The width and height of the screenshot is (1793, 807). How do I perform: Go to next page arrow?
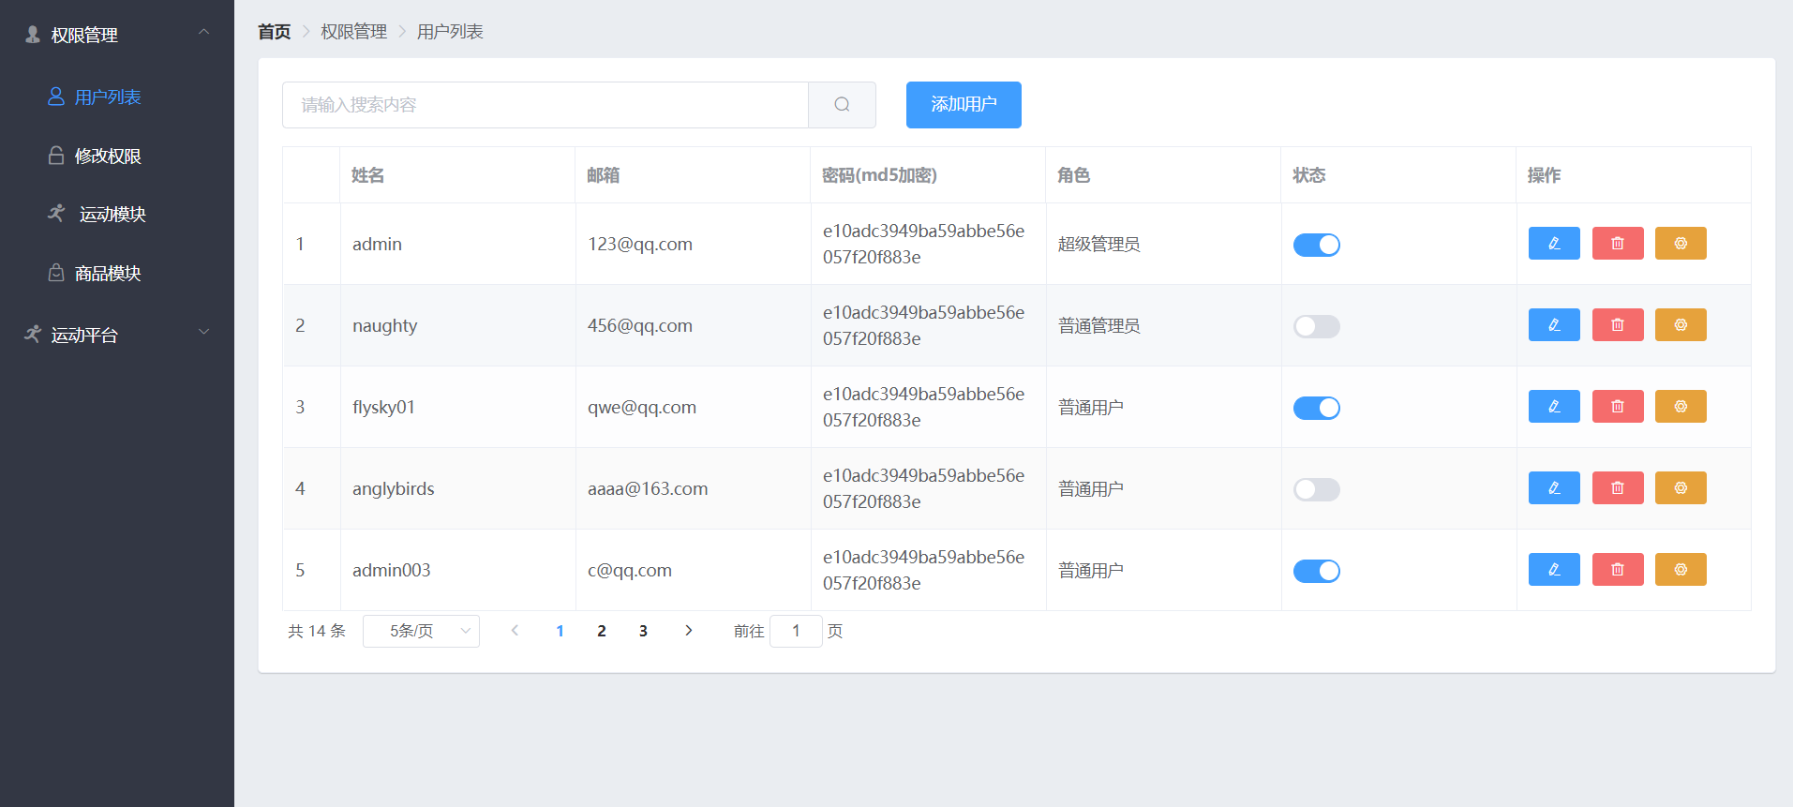point(689,631)
